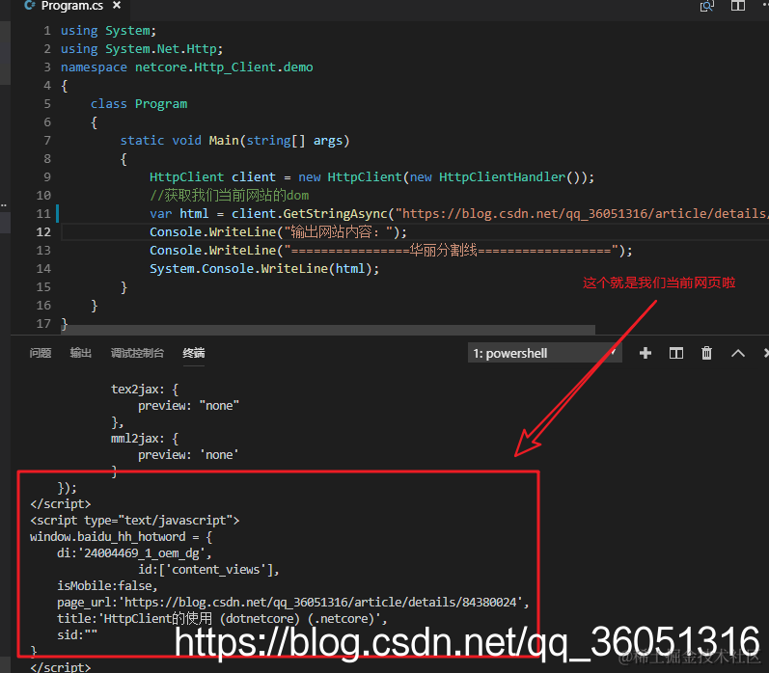Click 'HttpClientHandler' on line 9
The height and width of the screenshot is (673, 769).
point(502,177)
